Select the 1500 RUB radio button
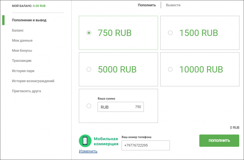Image resolution: width=244 pixels, height=160 pixels. pos(170,33)
